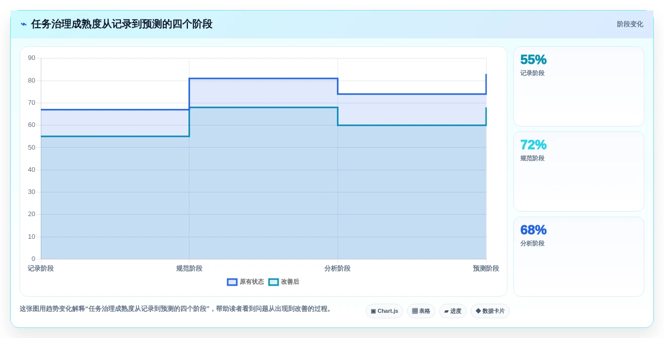Open the 72% 规范阶段 card

579,171
